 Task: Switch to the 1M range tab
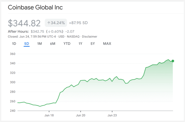point(39,44)
